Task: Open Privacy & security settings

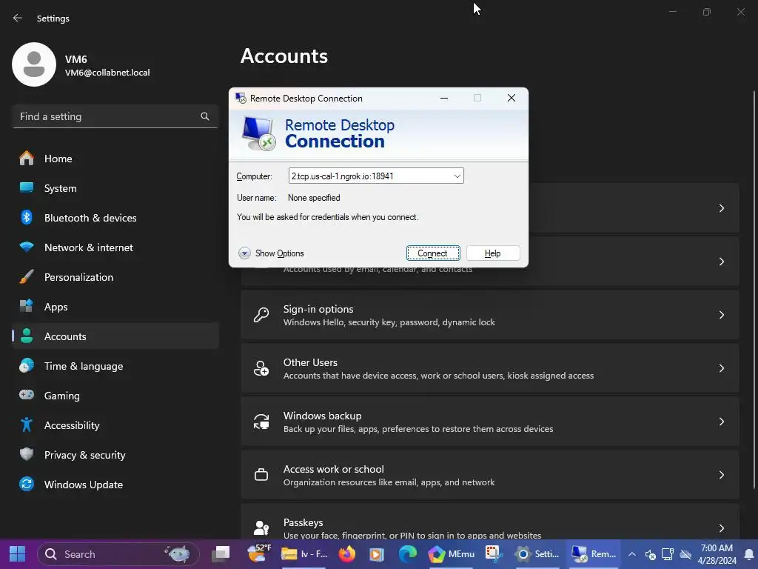Action: coord(115,455)
